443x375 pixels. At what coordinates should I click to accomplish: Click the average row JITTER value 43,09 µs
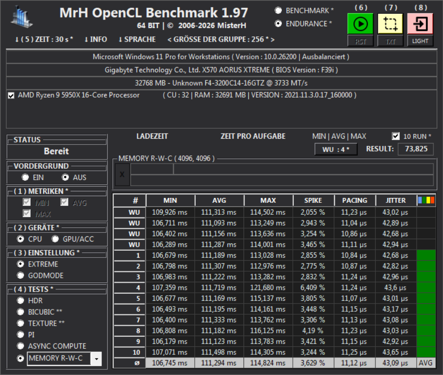click(395, 363)
